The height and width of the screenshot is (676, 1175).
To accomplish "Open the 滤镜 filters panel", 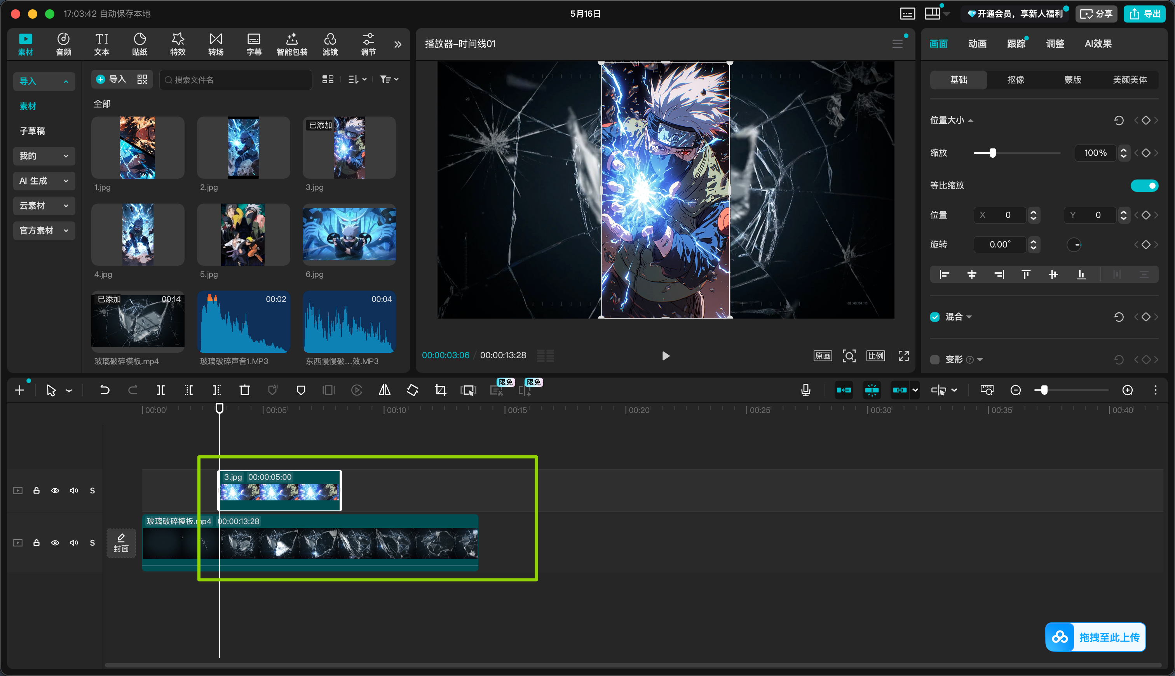I will (330, 44).
